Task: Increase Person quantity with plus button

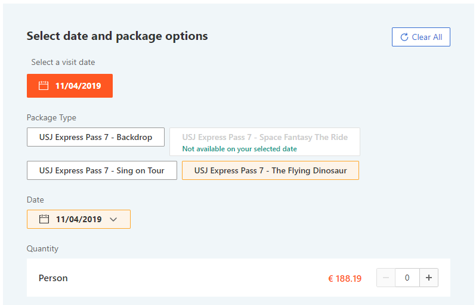Action: 429,278
